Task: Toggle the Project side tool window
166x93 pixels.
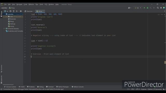Action: (1, 14)
